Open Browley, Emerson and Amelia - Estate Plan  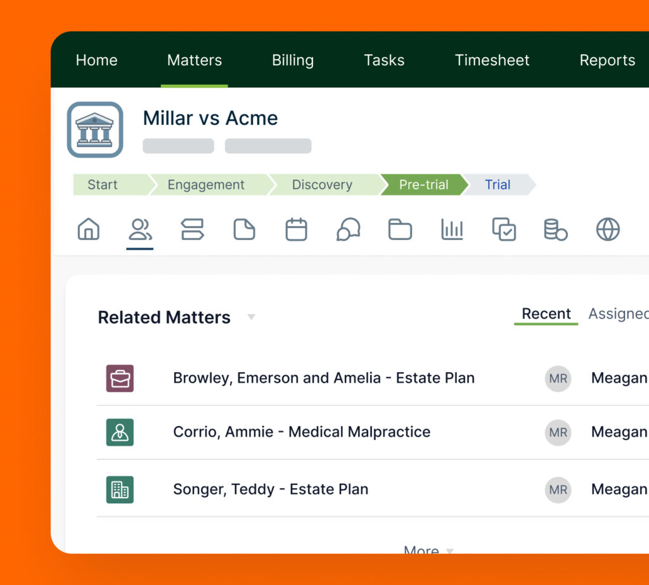(x=324, y=378)
